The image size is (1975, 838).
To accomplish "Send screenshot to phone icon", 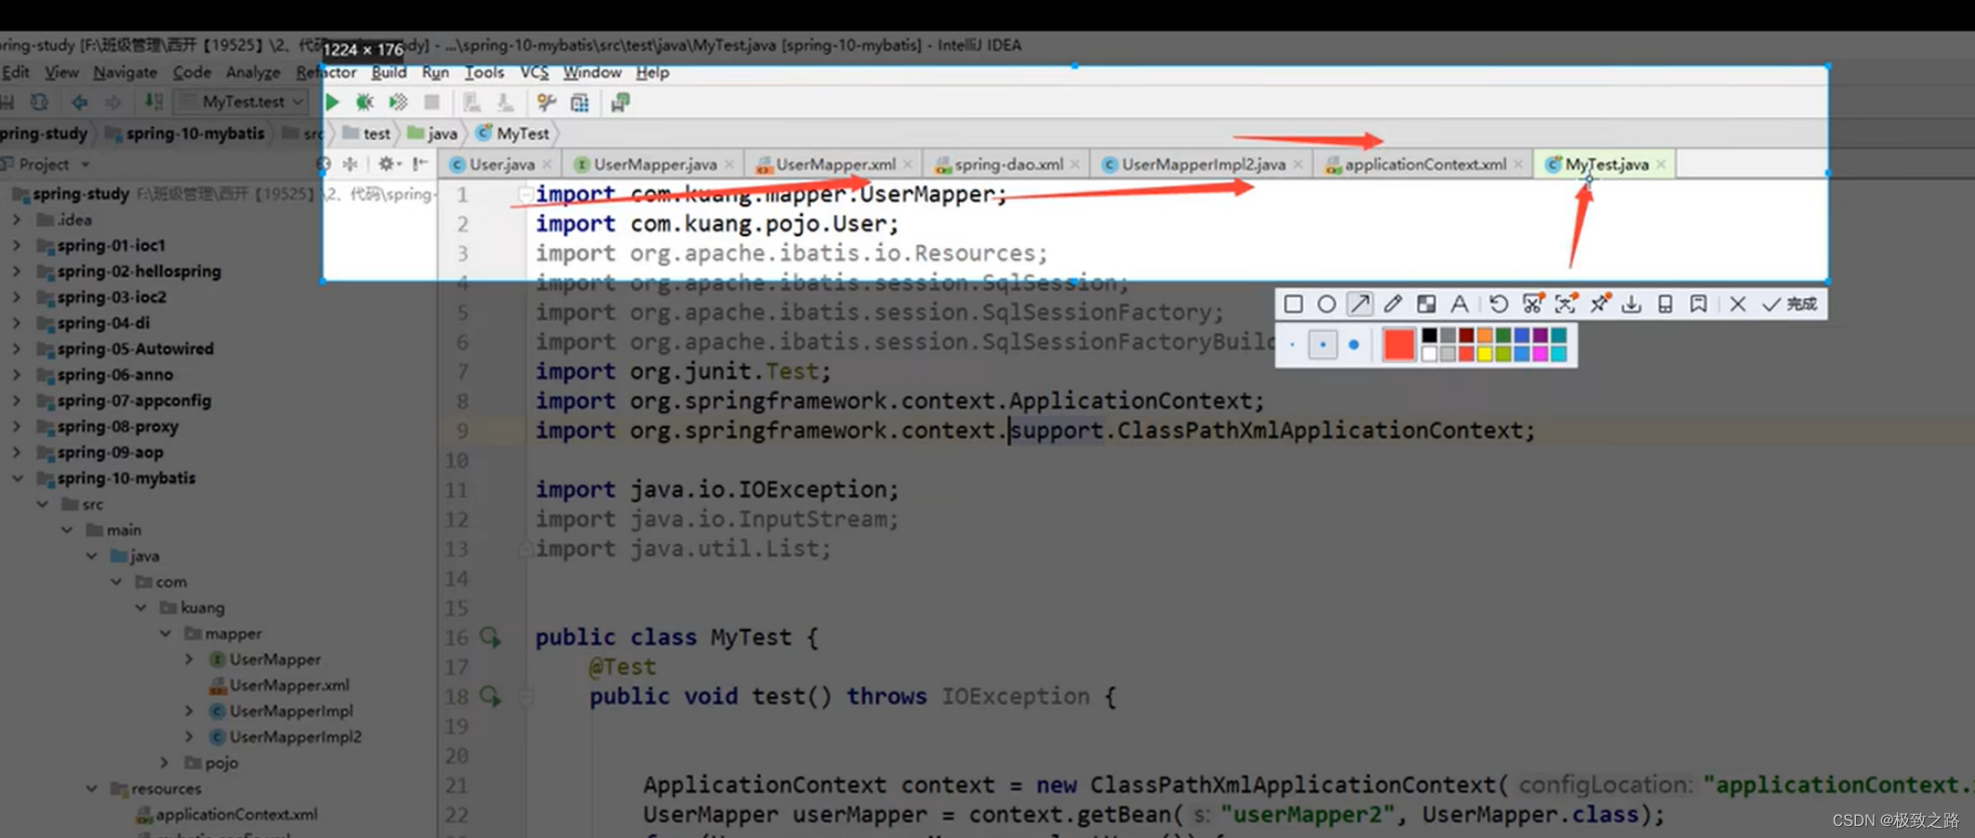I will pyautogui.click(x=1665, y=304).
